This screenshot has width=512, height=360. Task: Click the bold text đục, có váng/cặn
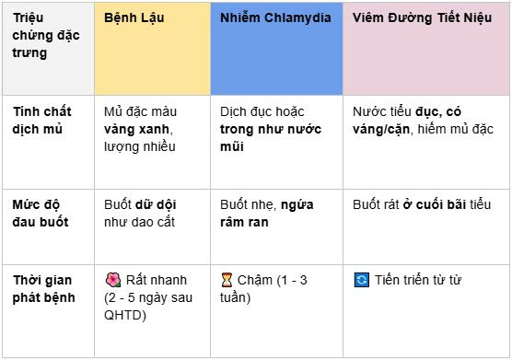pyautogui.click(x=407, y=120)
